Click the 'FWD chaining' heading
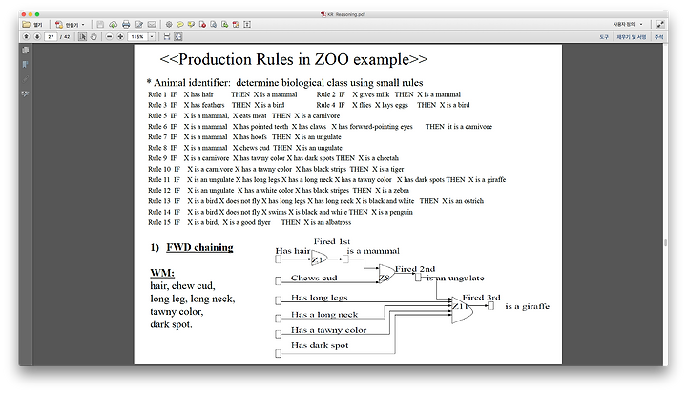This screenshot has height=393, width=687. point(199,248)
